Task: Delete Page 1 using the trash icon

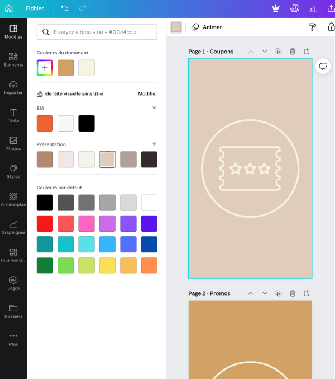Action: [x=293, y=52]
